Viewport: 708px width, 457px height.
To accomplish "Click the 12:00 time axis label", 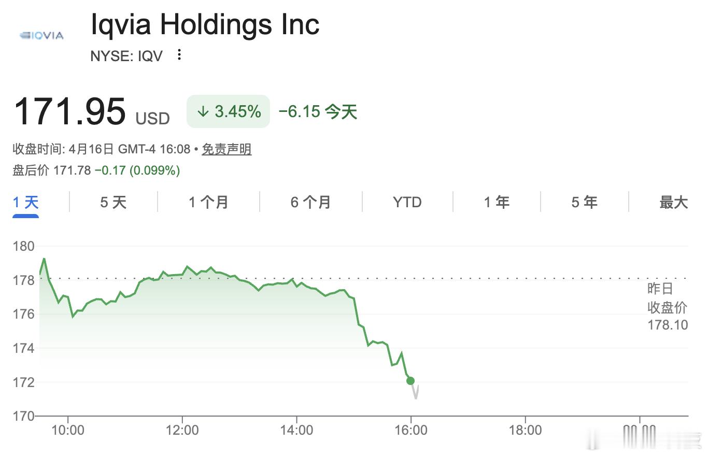I will click(182, 431).
